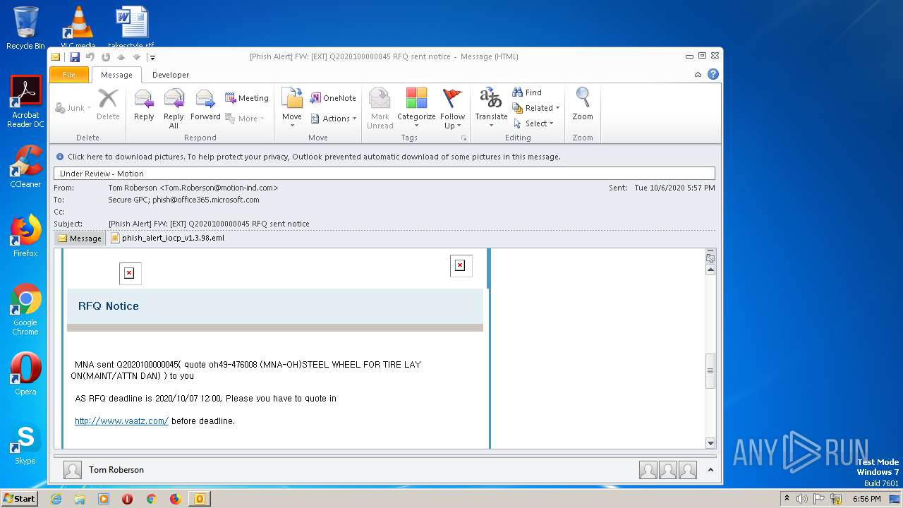Click the Under Review - Motion category bar
This screenshot has height=508, width=903.
(384, 173)
